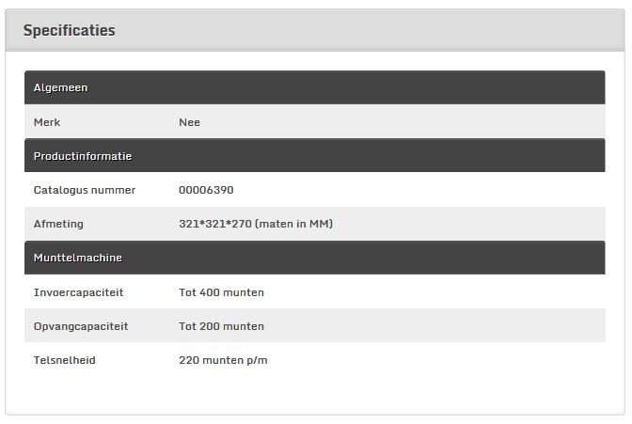Image resolution: width=632 pixels, height=424 pixels.
Task: Select the Merk row label
Action: pos(47,122)
